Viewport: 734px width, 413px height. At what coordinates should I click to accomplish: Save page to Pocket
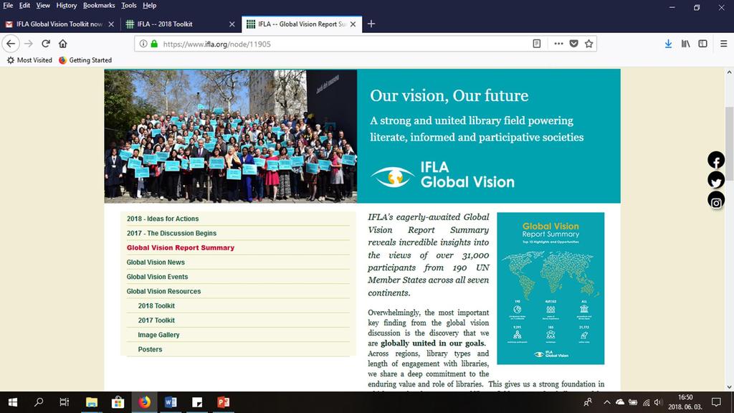[x=573, y=44]
